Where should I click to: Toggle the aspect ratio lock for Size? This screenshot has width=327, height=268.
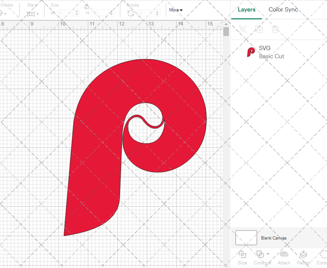click(87, 6)
